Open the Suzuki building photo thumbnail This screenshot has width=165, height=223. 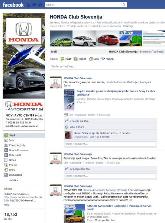click(131, 38)
